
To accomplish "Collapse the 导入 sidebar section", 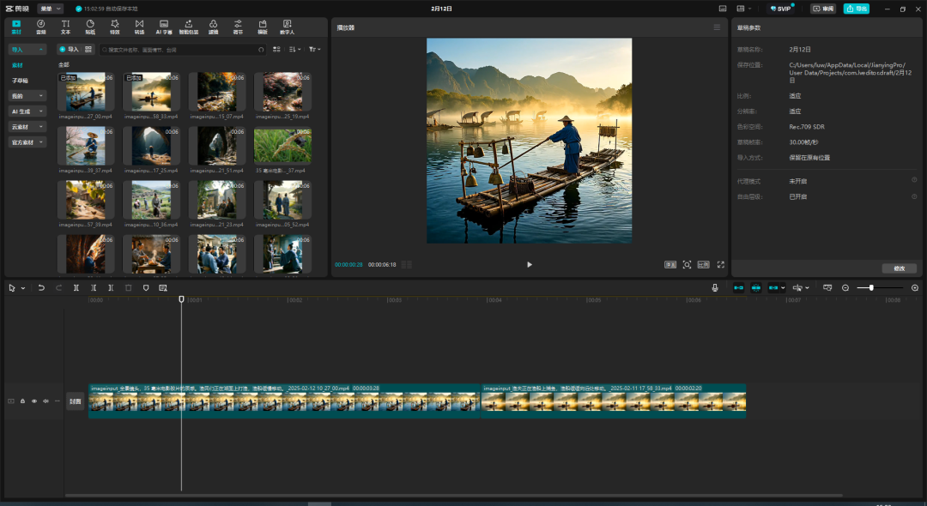I will (x=27, y=50).
